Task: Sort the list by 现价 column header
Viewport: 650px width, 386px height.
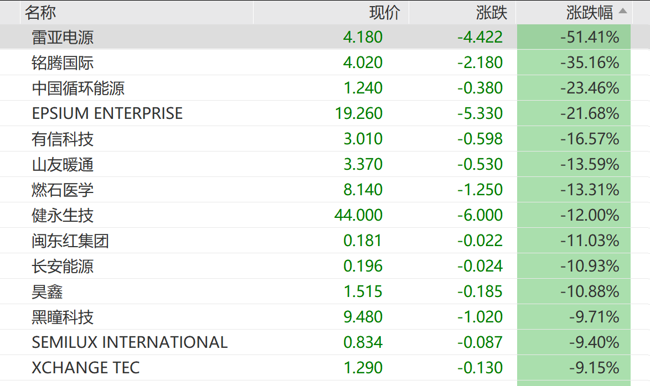Action: (x=384, y=12)
